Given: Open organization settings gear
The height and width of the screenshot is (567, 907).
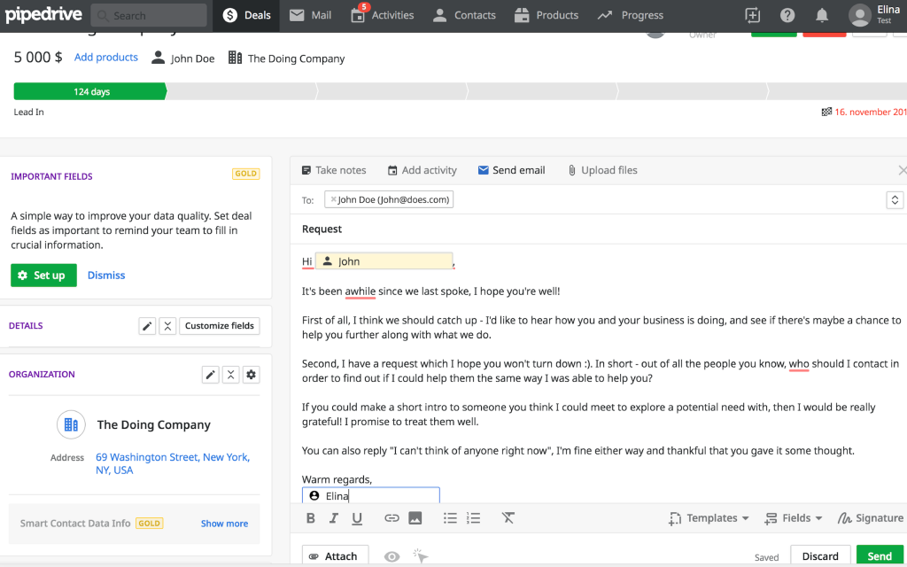Looking at the screenshot, I should point(252,375).
